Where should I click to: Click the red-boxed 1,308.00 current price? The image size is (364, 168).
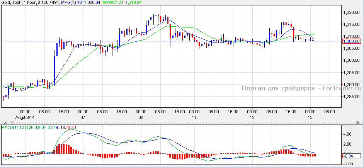pyautogui.click(x=351, y=41)
